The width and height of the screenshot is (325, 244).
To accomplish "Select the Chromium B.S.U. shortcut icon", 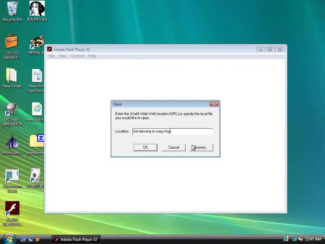I will pos(12,176).
